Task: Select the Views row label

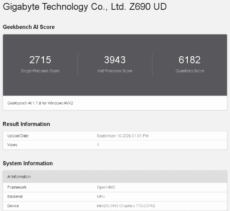Action: (x=12, y=145)
